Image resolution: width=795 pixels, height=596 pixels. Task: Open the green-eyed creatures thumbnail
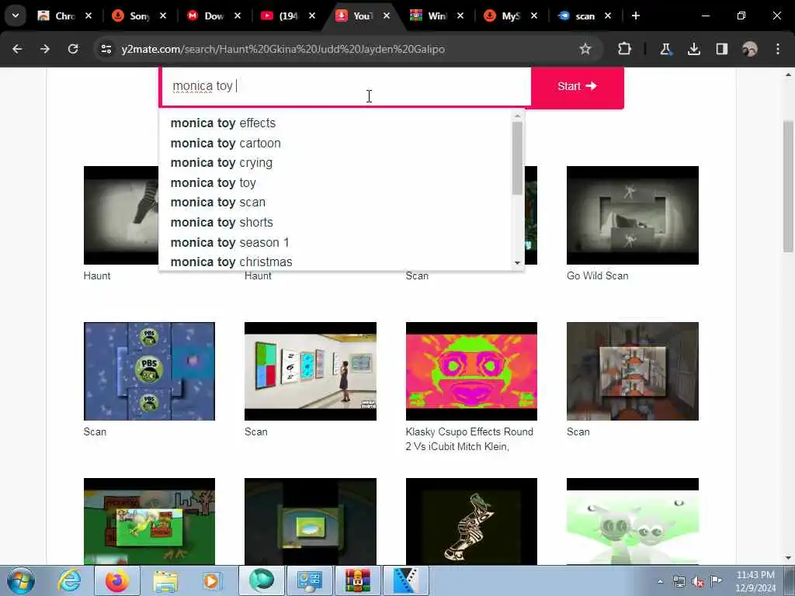pyautogui.click(x=632, y=521)
